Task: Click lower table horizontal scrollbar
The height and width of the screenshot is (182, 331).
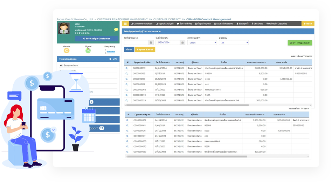Action: [187, 157]
